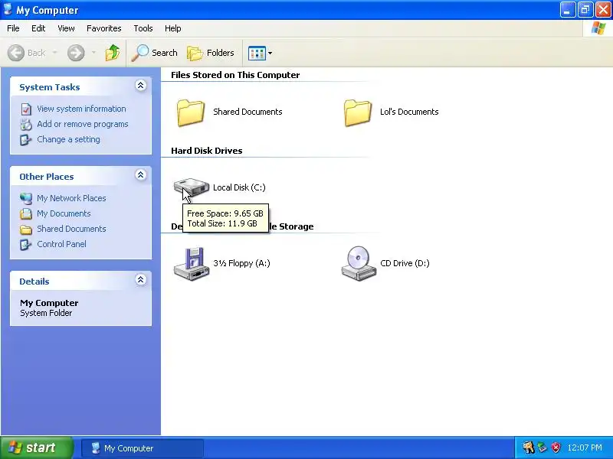Click the Forward navigation button
Viewport: 613px width, 459px height.
[76, 53]
